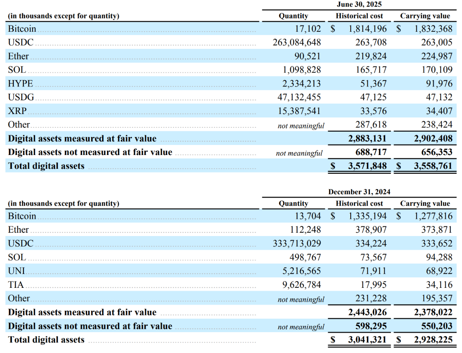Select fair value carrying 2,378,022
Screen dimensions: 462x353
(433, 312)
